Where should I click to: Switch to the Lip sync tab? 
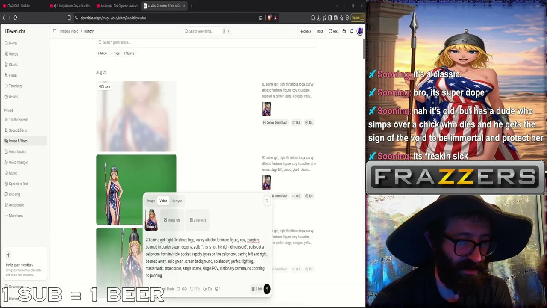tap(176, 201)
